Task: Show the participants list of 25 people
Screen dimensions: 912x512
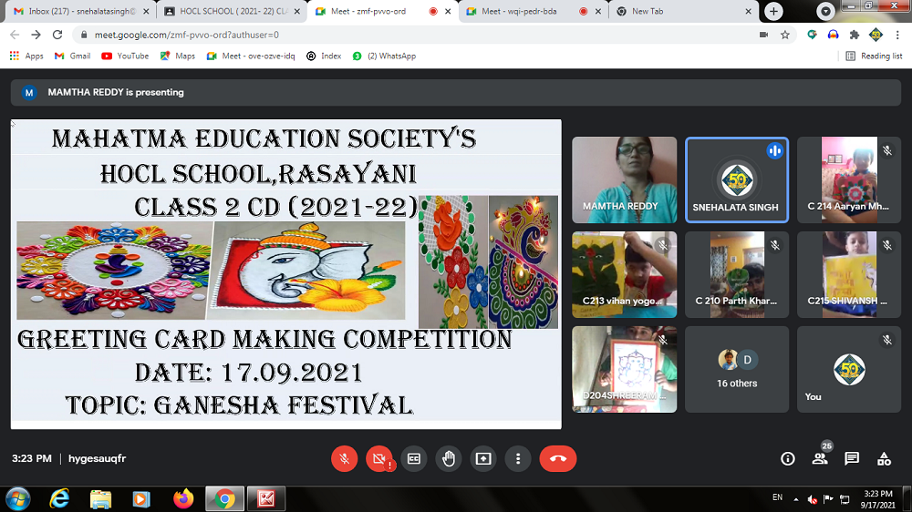Action: pos(820,459)
